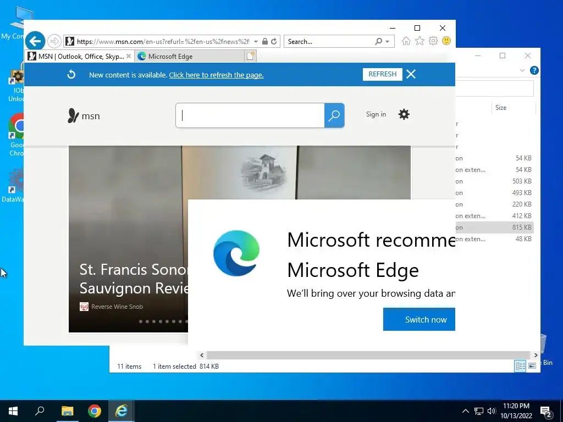Open MSN settings gear icon
563x422 pixels.
[x=404, y=114]
